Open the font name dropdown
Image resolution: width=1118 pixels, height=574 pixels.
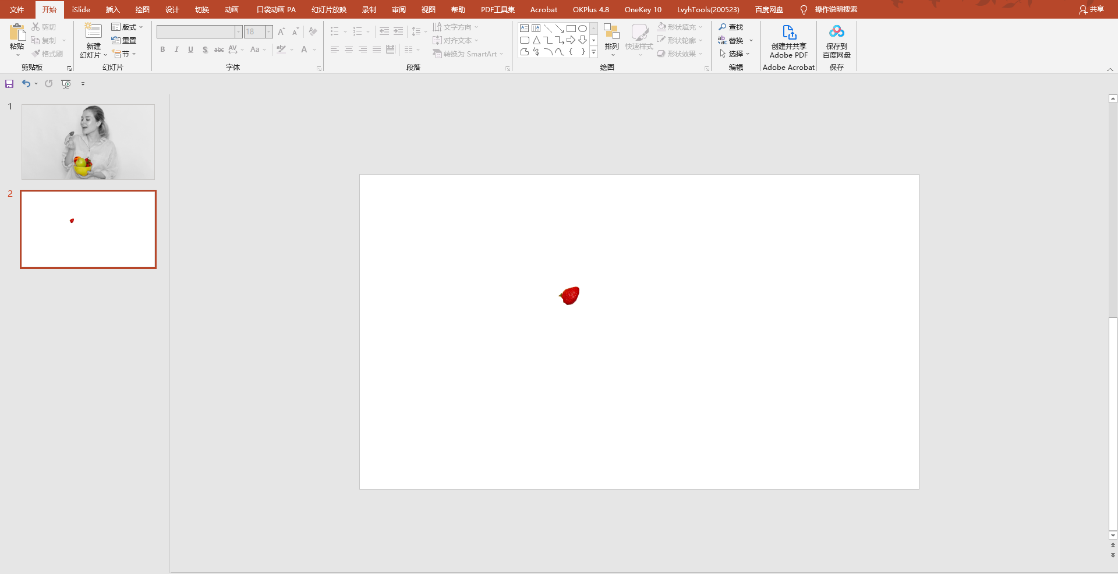tap(239, 31)
